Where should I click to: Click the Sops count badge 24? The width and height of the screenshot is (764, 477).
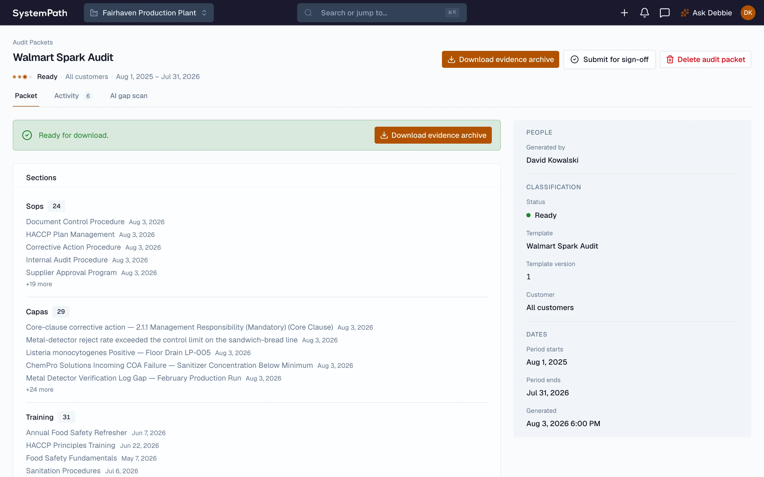click(x=57, y=206)
